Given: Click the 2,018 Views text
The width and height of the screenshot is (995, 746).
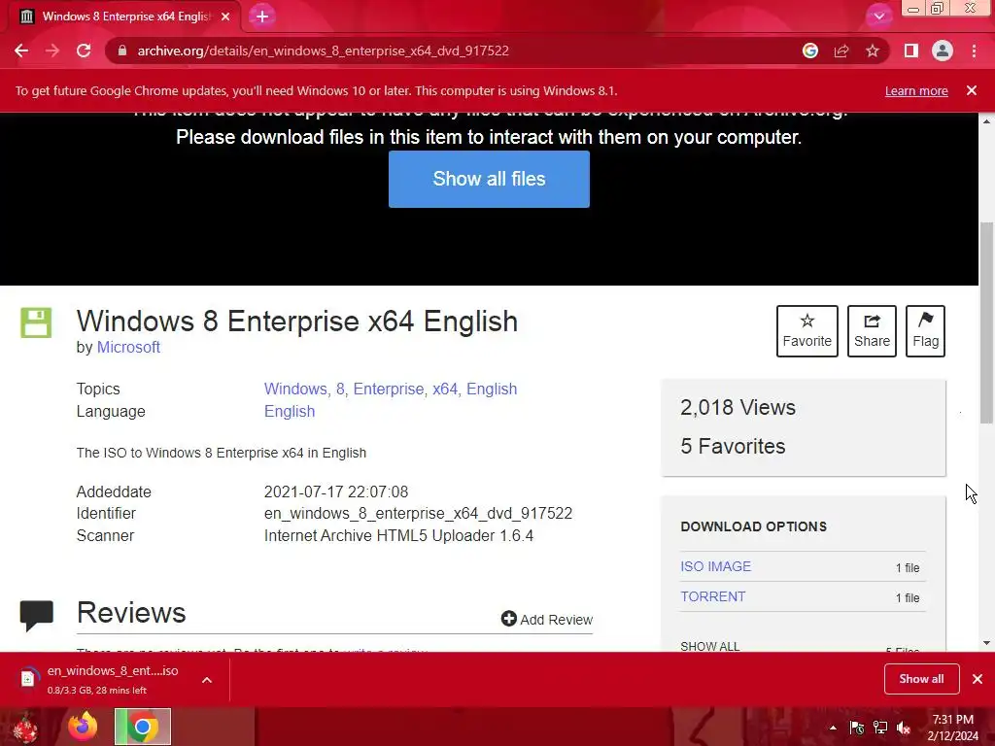Looking at the screenshot, I should 738,407.
